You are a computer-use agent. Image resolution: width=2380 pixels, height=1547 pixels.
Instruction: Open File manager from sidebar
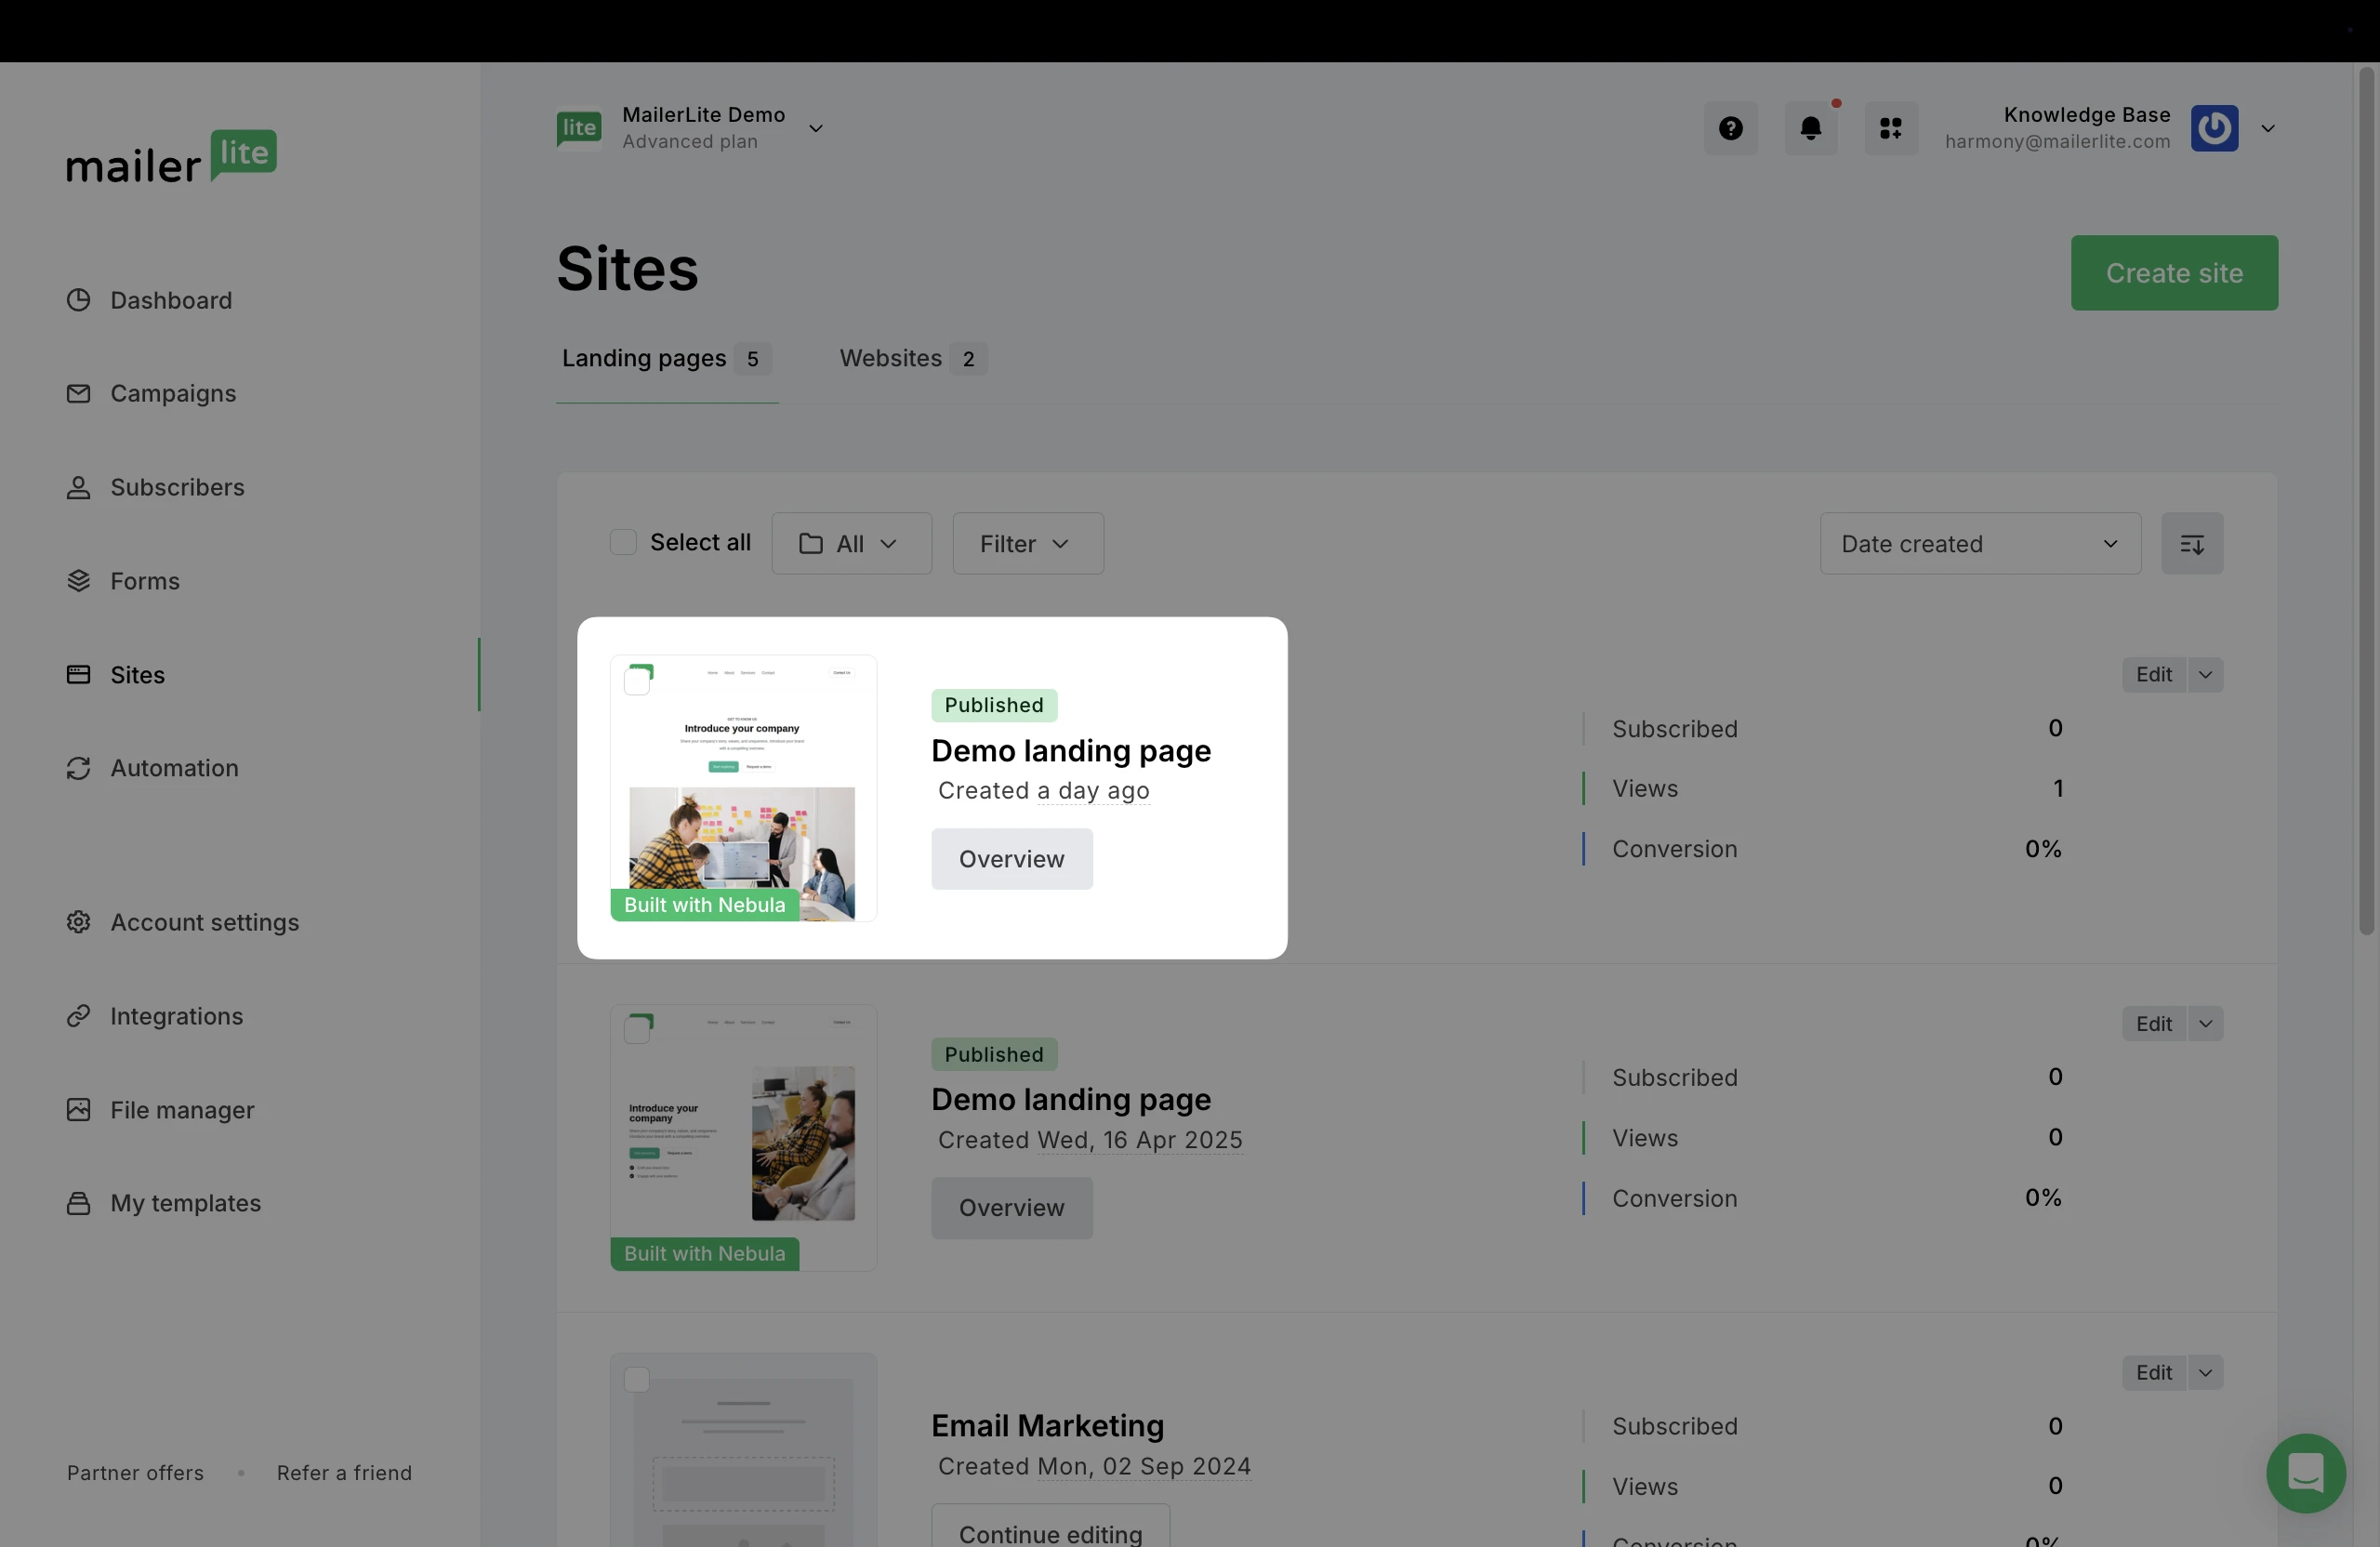pyautogui.click(x=182, y=1110)
